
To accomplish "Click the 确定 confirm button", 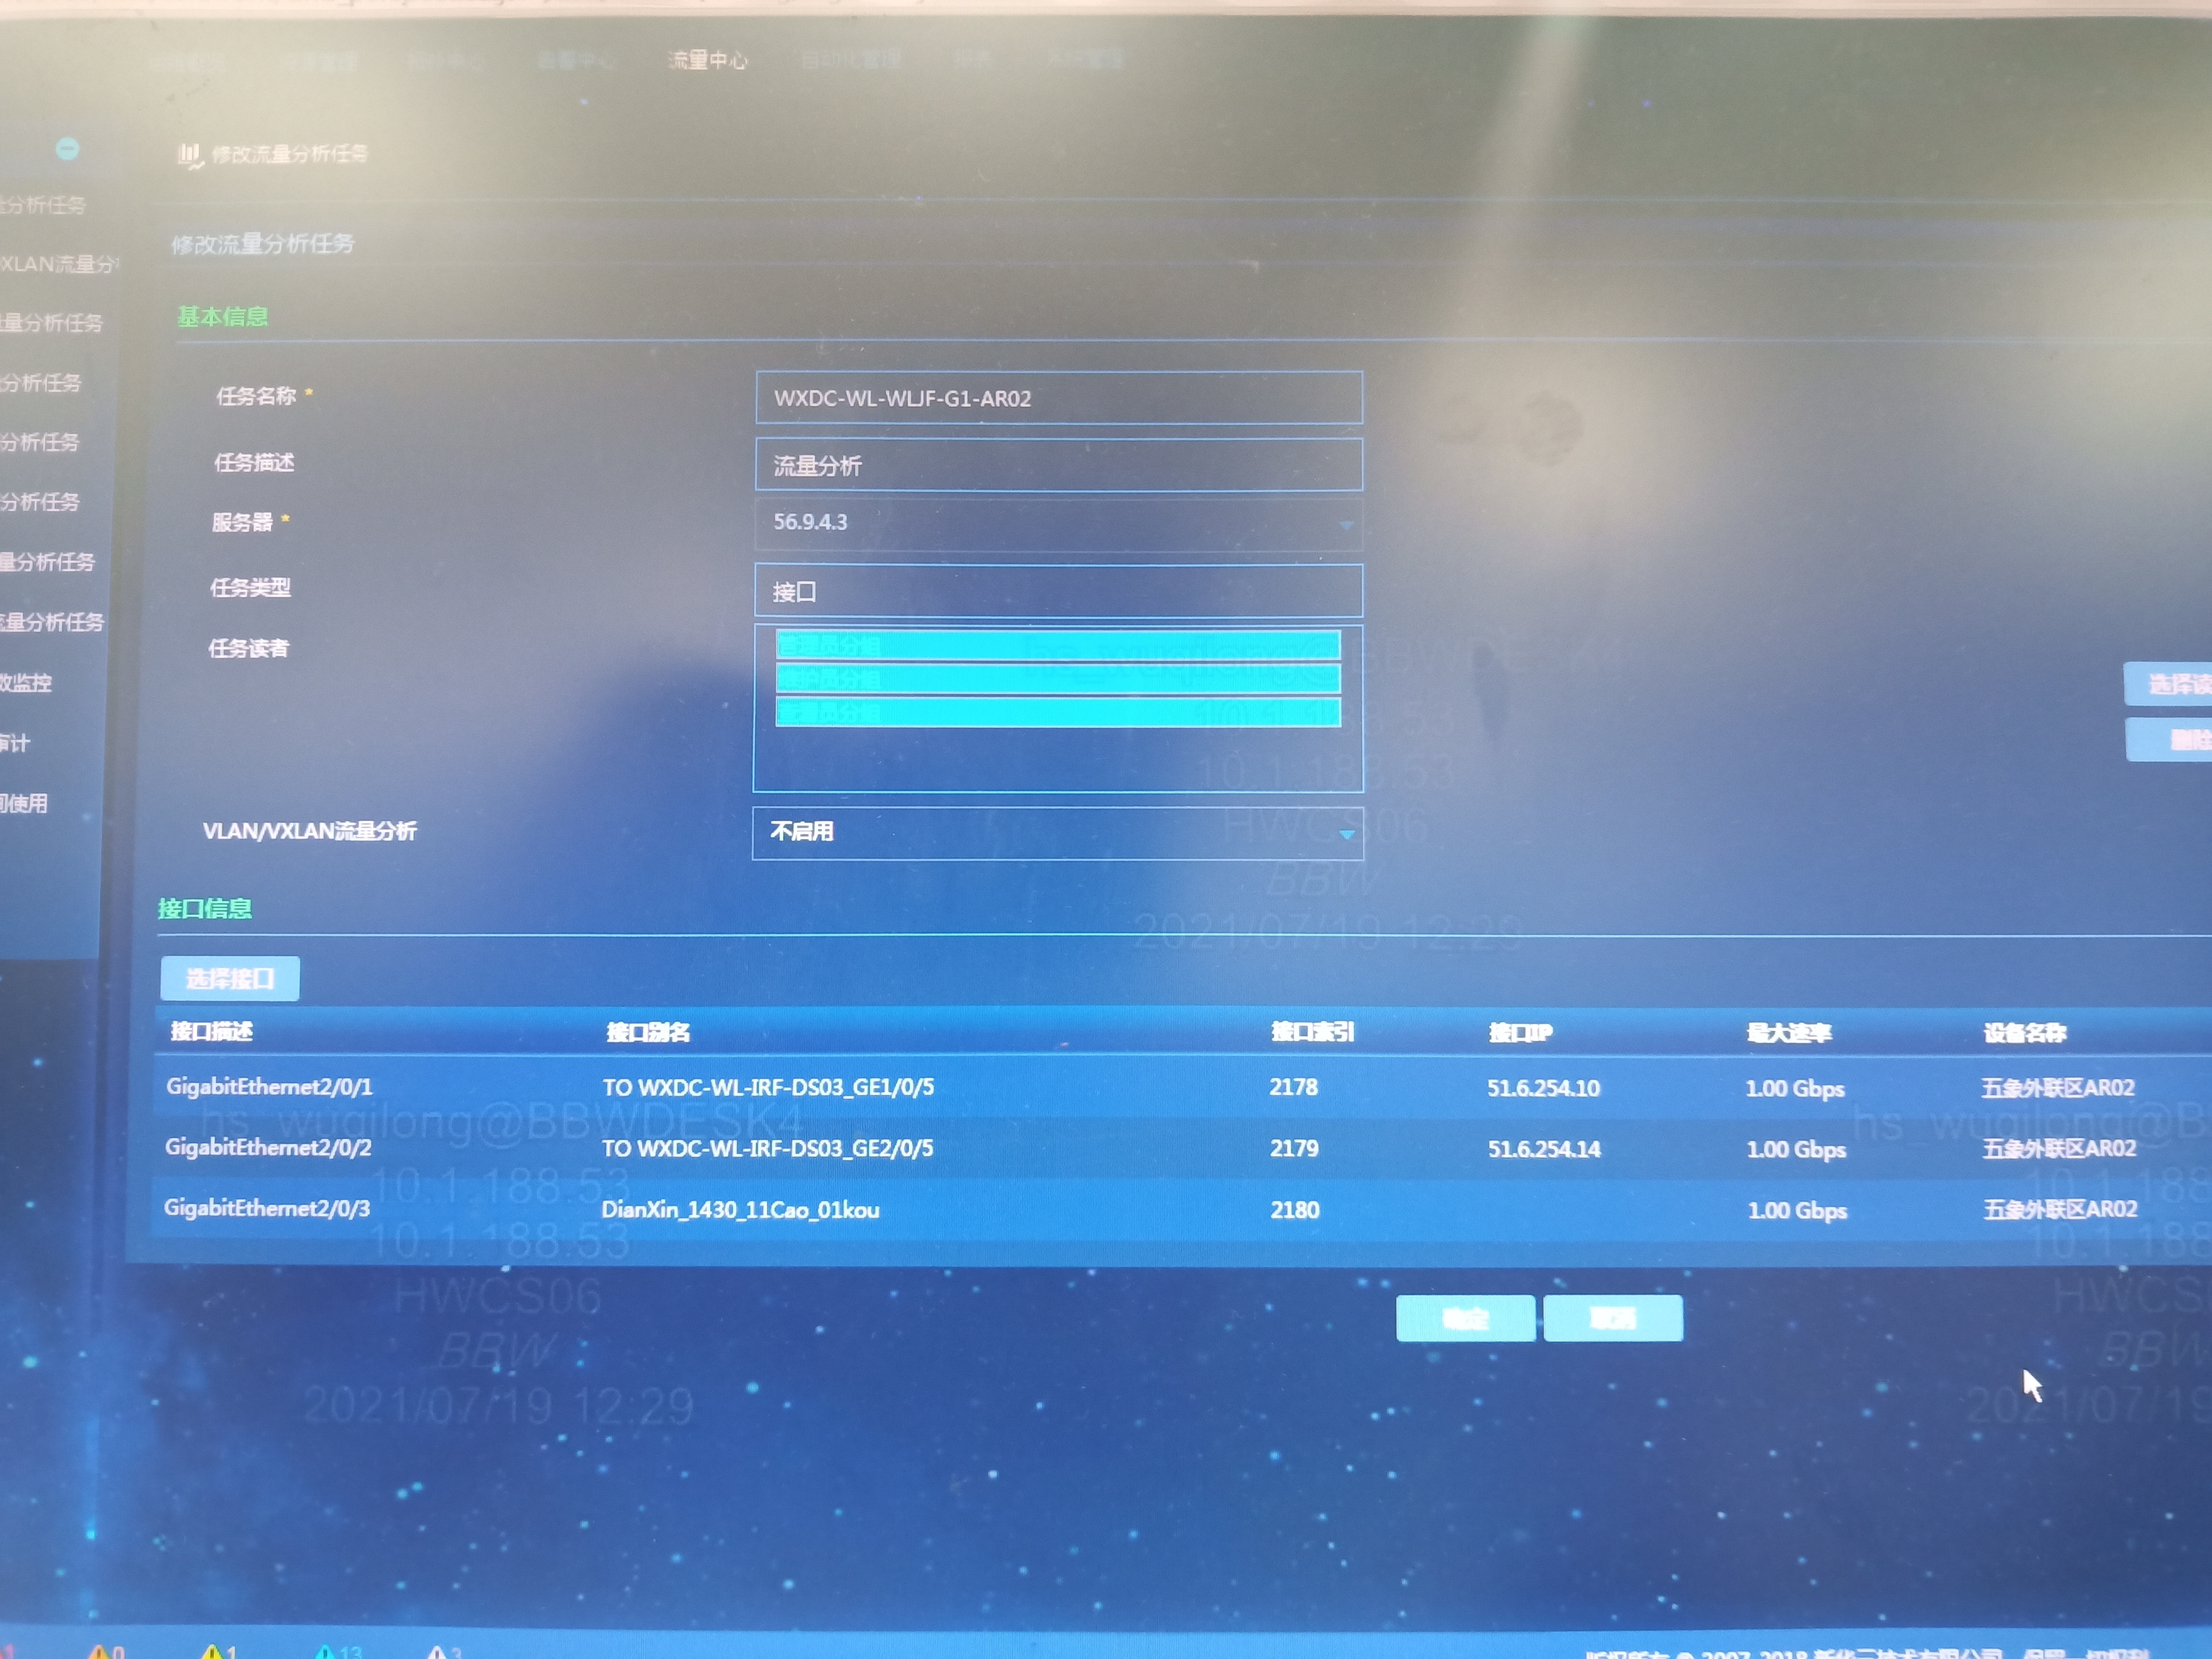I will [x=1465, y=1318].
